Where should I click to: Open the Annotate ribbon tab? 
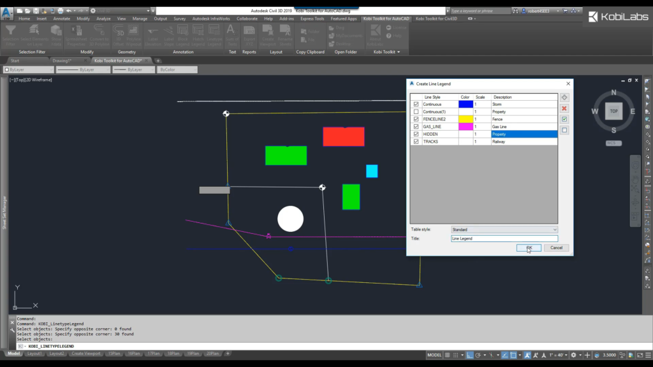[62, 18]
